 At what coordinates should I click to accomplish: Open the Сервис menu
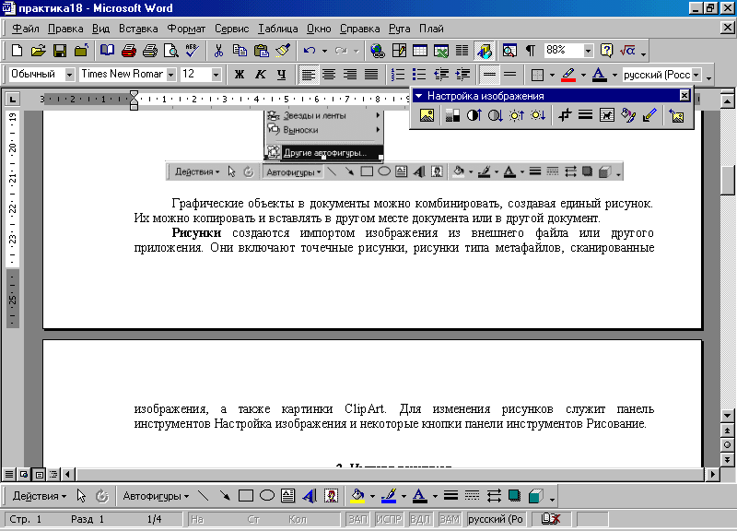tap(232, 29)
